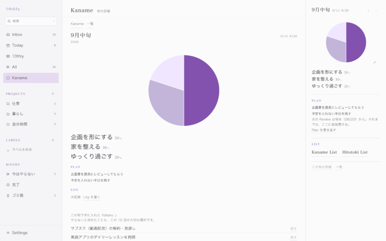The height and width of the screenshot is (241, 386).
Task: Click the 10thly logo in the sidebar
Action: pos(13,9)
